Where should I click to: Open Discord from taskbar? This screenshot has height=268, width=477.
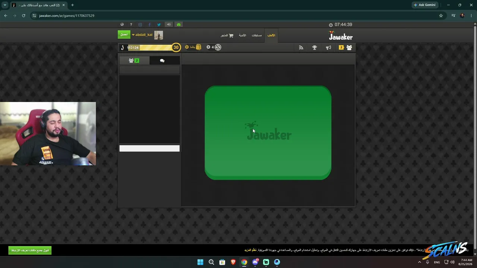click(x=255, y=262)
